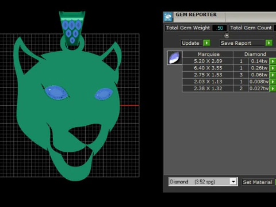276x207 pixels.
Task: Select the 2.03 X 1.13 size cell
Action: [208, 82]
